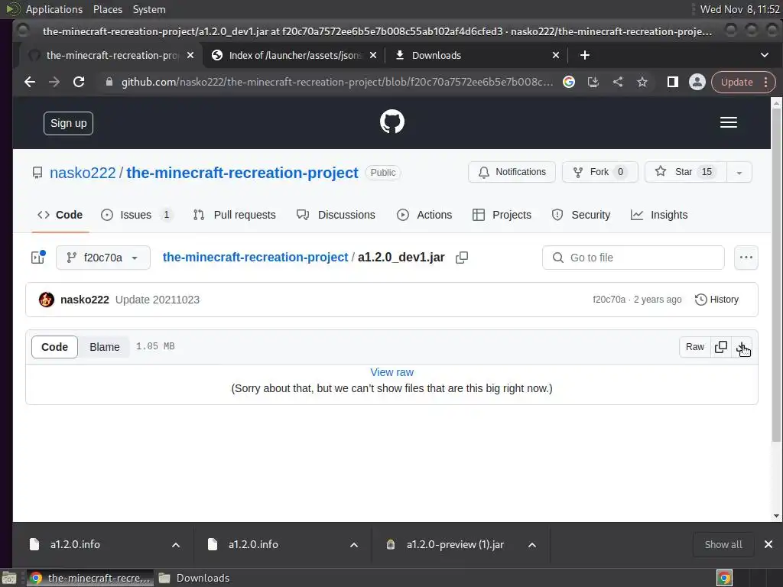
Task: Focus the Go to file search field
Action: (633, 258)
